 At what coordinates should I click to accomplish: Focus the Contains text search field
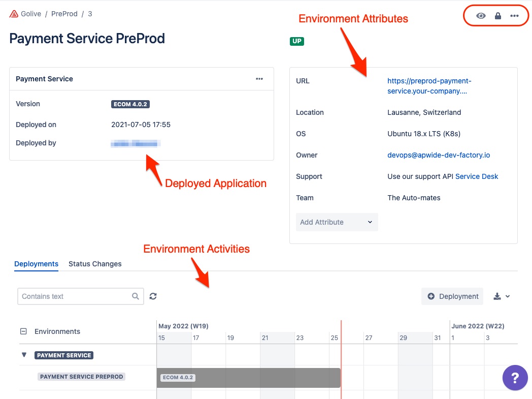coord(74,296)
